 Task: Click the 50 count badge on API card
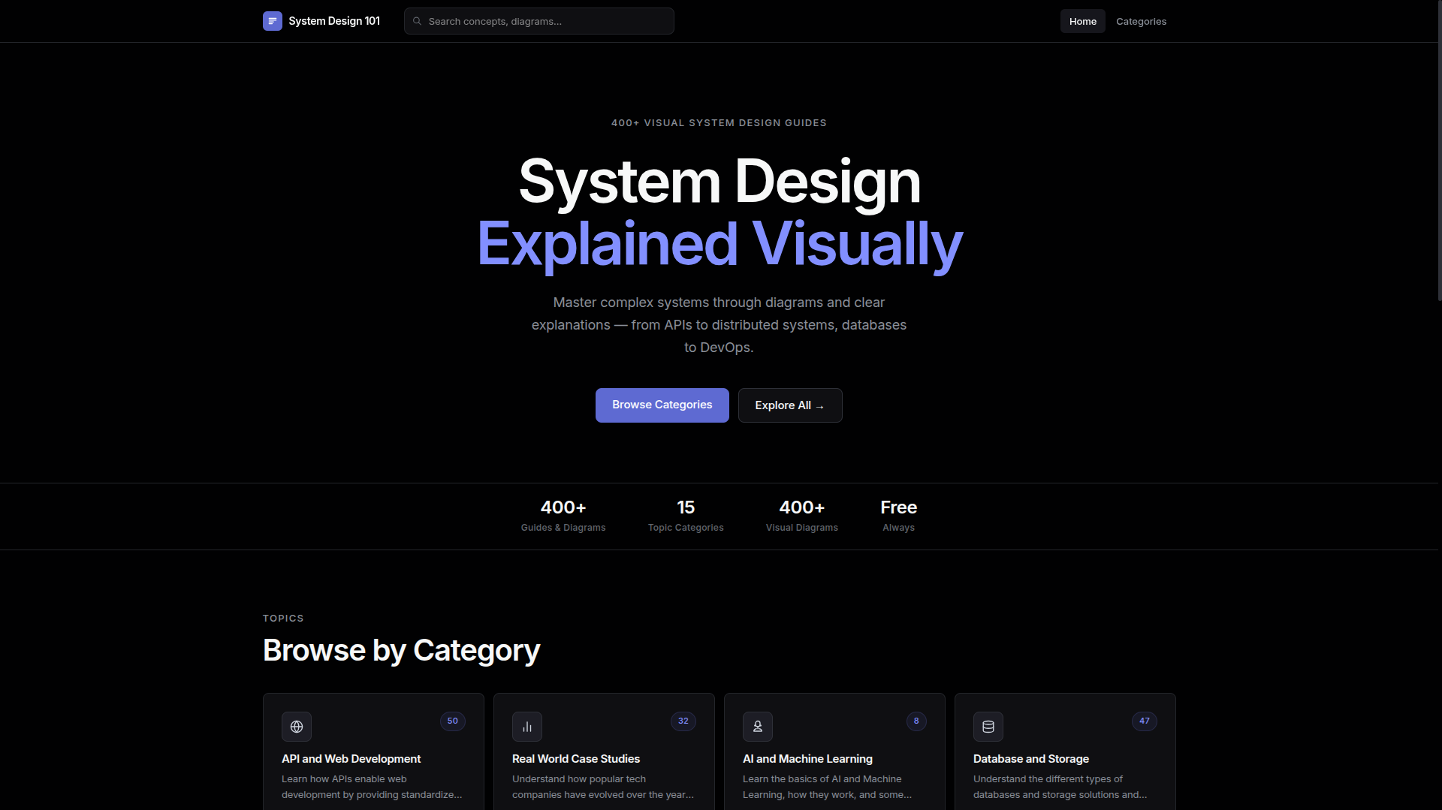453,721
